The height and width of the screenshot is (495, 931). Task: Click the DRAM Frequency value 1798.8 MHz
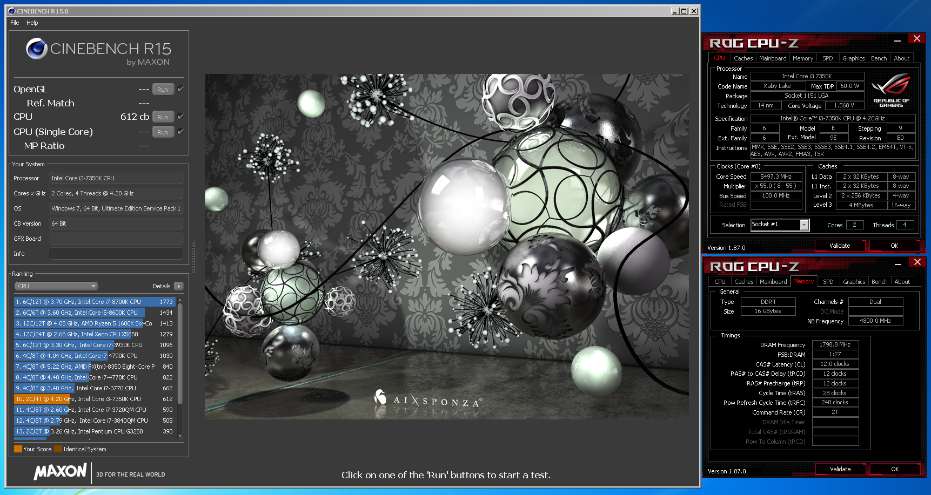click(x=835, y=344)
